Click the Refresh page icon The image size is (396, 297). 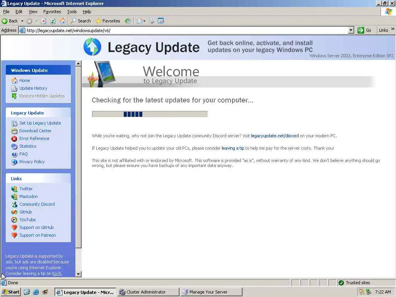(x=53, y=21)
